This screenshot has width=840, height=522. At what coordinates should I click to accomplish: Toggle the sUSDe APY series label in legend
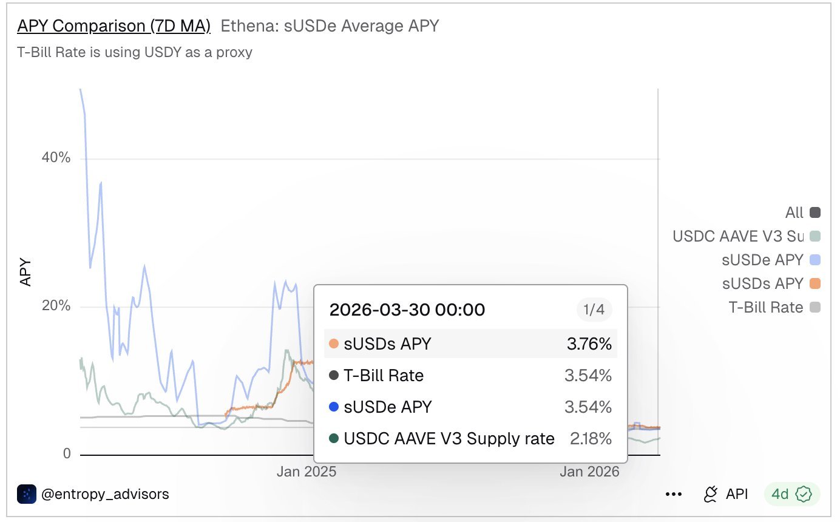pyautogui.click(x=762, y=260)
